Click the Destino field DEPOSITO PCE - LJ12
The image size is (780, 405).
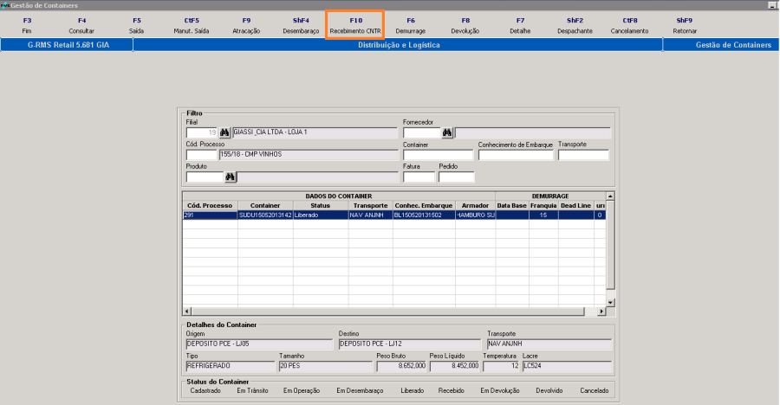(x=410, y=344)
